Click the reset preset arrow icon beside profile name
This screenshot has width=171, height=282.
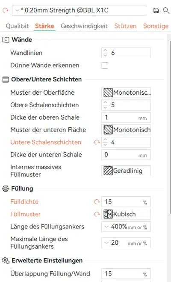5,10
